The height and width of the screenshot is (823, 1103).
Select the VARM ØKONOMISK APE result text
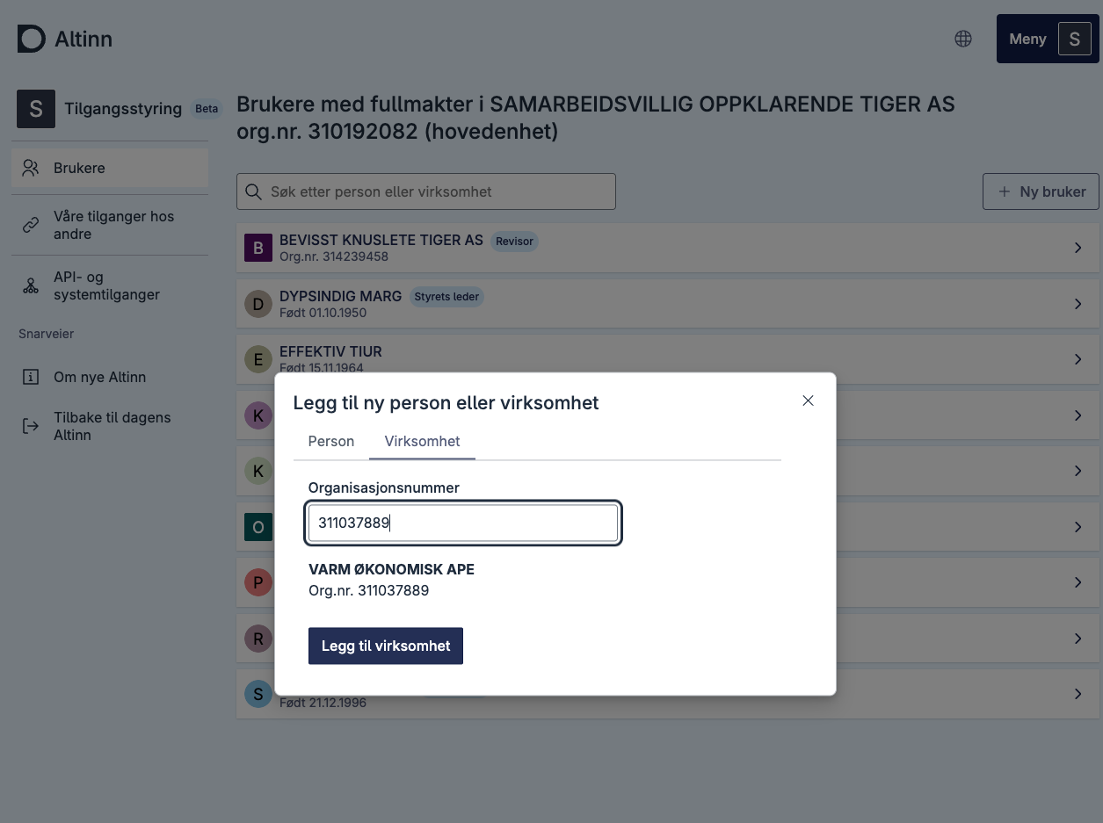pyautogui.click(x=391, y=569)
